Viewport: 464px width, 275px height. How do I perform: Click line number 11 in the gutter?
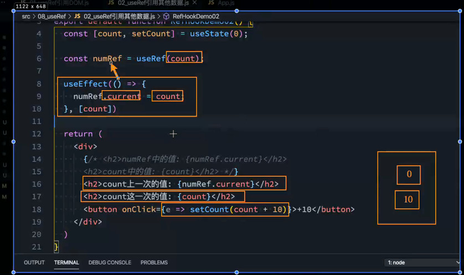point(37,121)
